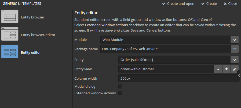Open the Module dropdown arrow
Viewport: 241px width, 108px height.
(235, 40)
